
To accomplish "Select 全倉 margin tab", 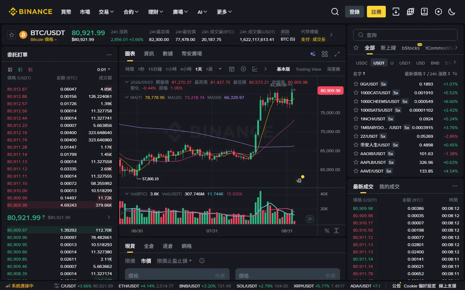I will (x=149, y=246).
